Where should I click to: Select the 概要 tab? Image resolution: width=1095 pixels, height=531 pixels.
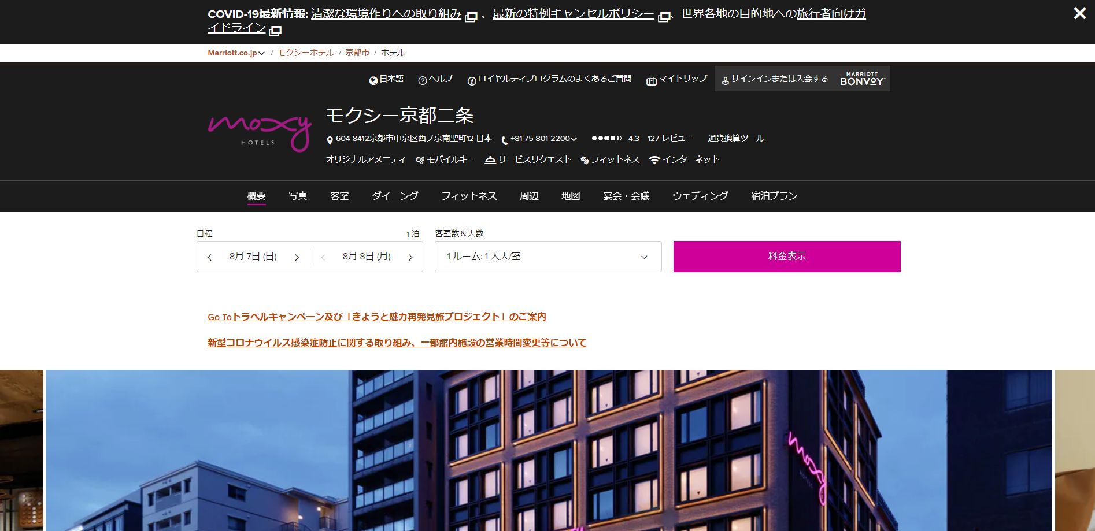pos(256,196)
